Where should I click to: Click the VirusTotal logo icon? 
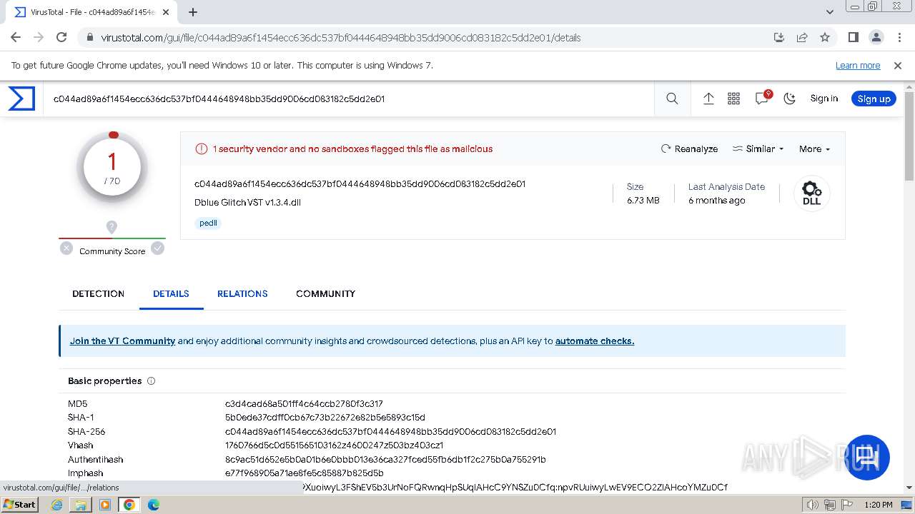(x=21, y=99)
